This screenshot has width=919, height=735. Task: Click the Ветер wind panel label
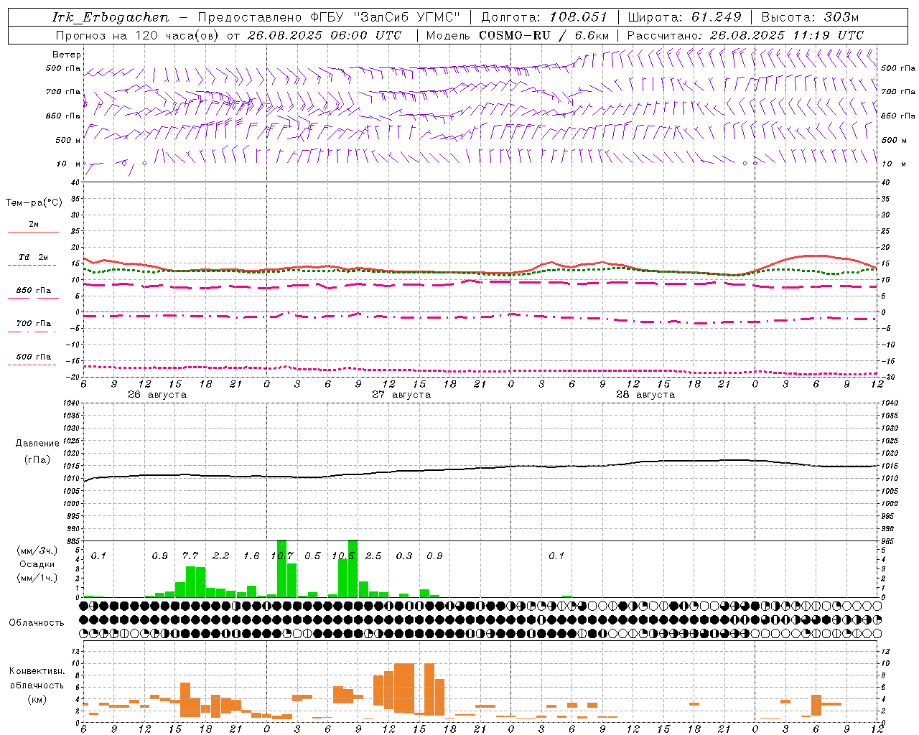tap(67, 55)
